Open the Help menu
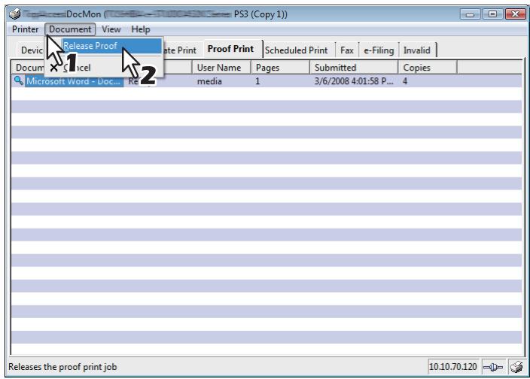This screenshot has height=379, width=530. [x=141, y=29]
